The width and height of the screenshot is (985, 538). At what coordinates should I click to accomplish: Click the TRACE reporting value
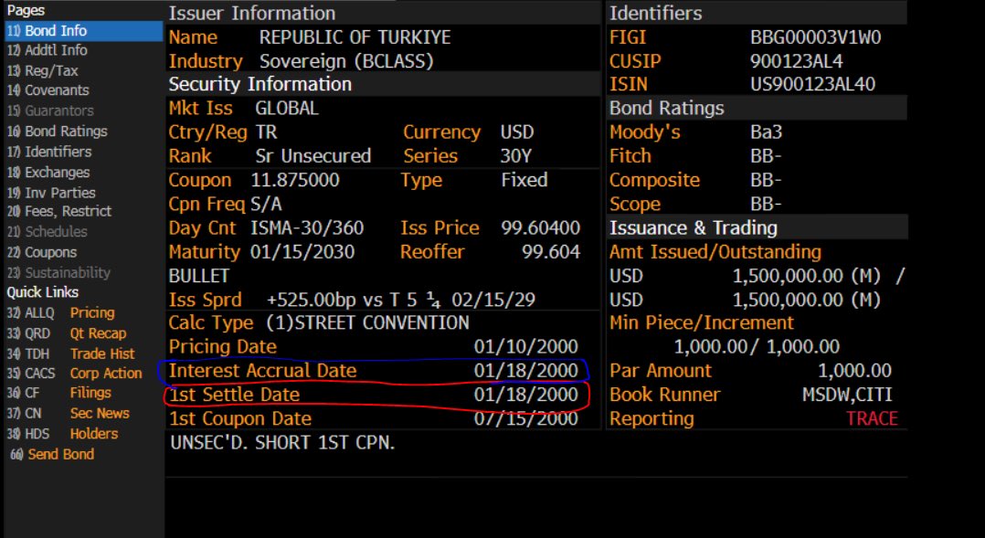(x=872, y=418)
